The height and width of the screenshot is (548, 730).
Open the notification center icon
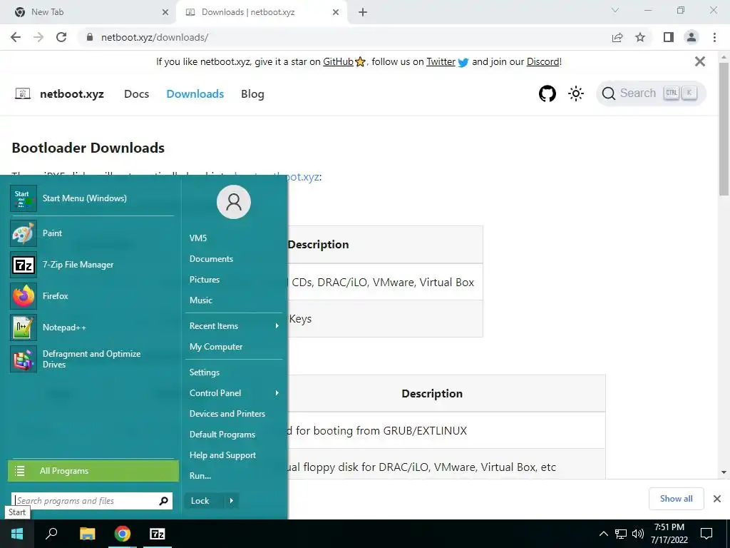pos(706,534)
